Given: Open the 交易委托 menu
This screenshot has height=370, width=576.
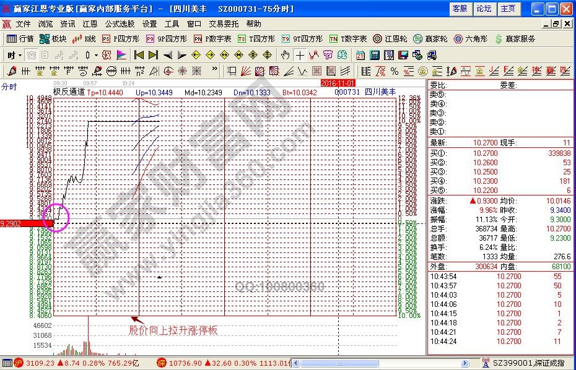Looking at the screenshot, I should coord(223,24).
